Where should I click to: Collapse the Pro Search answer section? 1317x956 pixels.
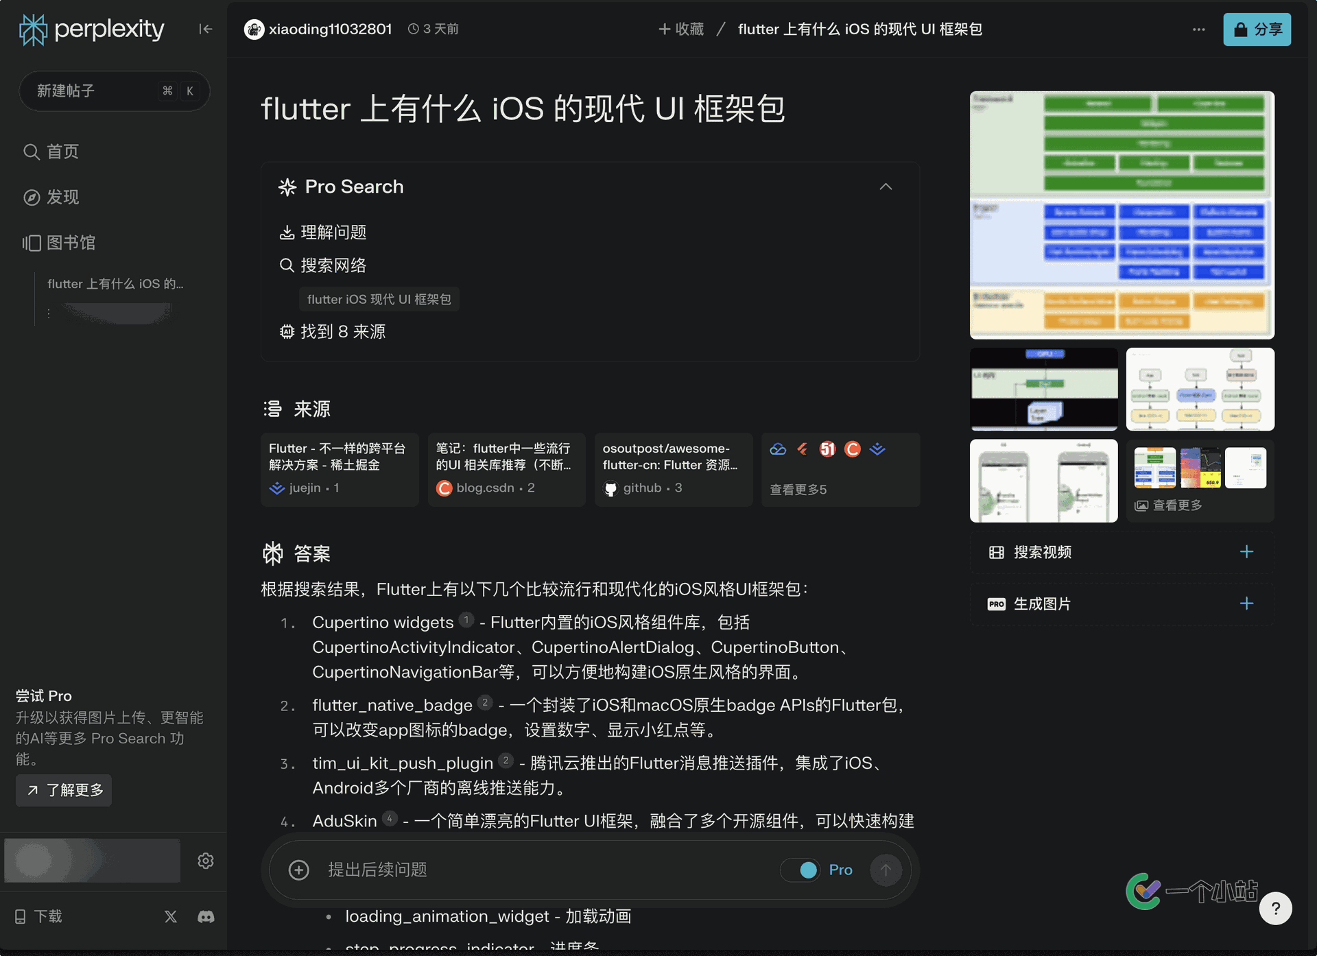(884, 187)
